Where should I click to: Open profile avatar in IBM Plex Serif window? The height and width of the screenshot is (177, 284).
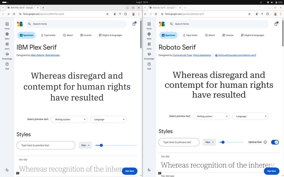[x=133, y=14]
